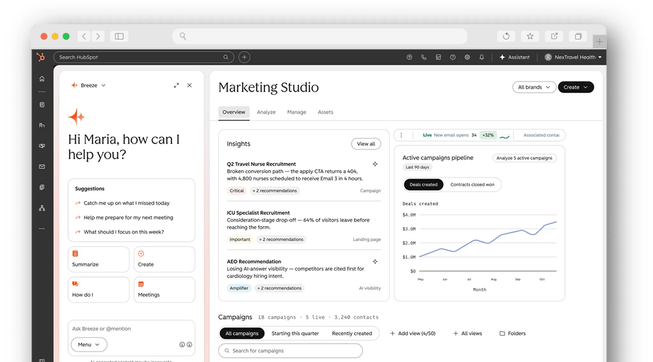Open the notifications bell icon
Image resolution: width=653 pixels, height=362 pixels.
click(482, 58)
